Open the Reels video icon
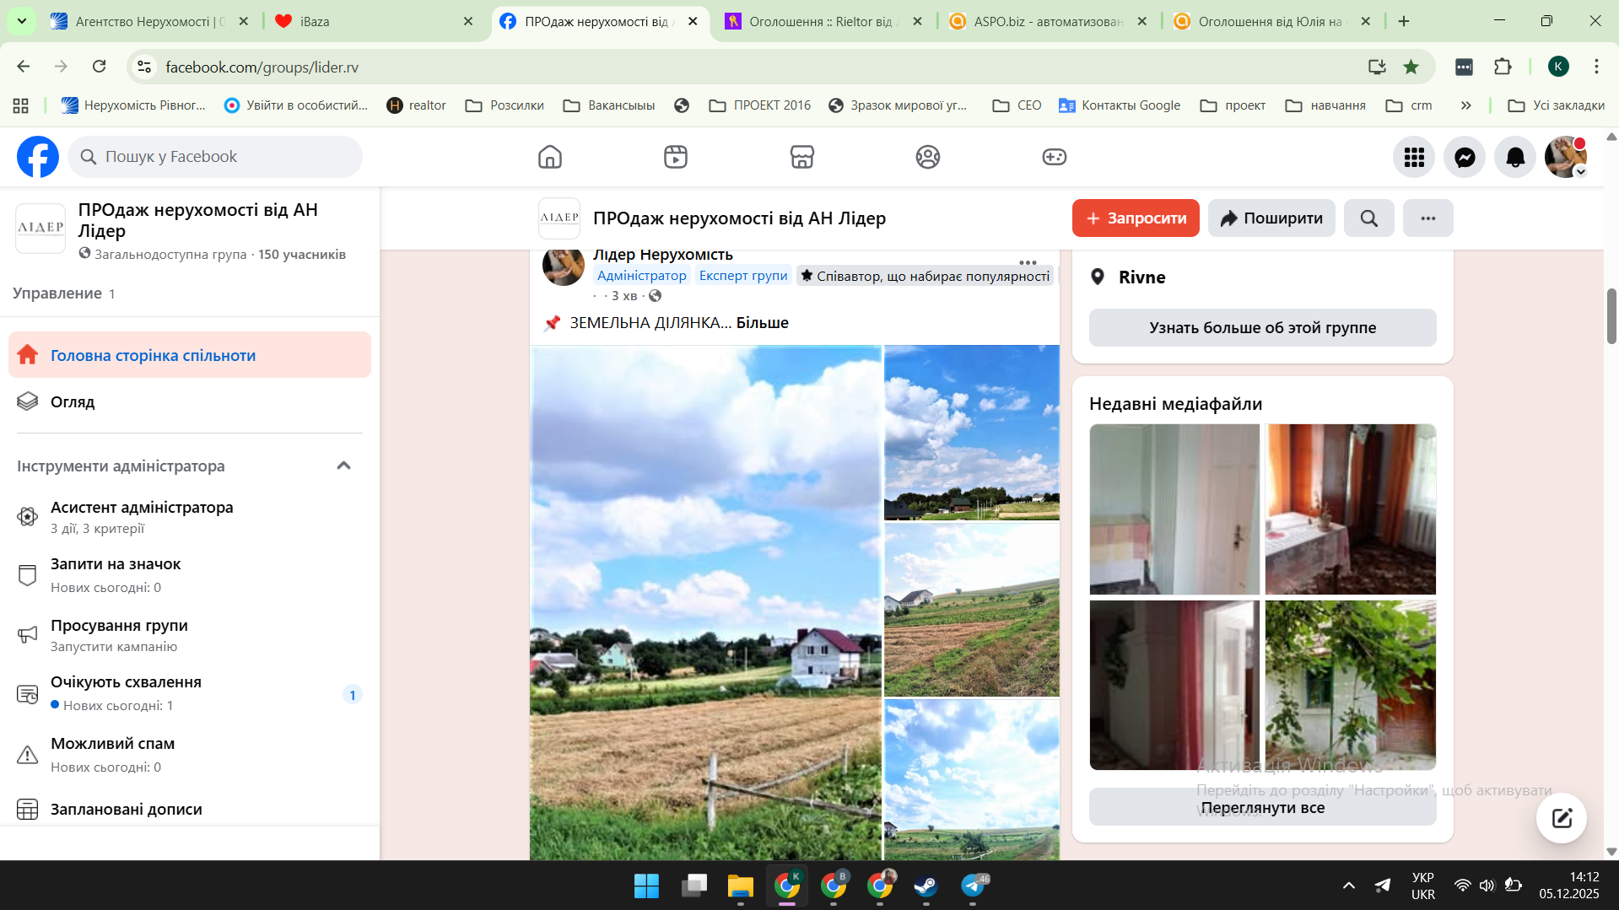Image resolution: width=1619 pixels, height=910 pixels. tap(675, 157)
